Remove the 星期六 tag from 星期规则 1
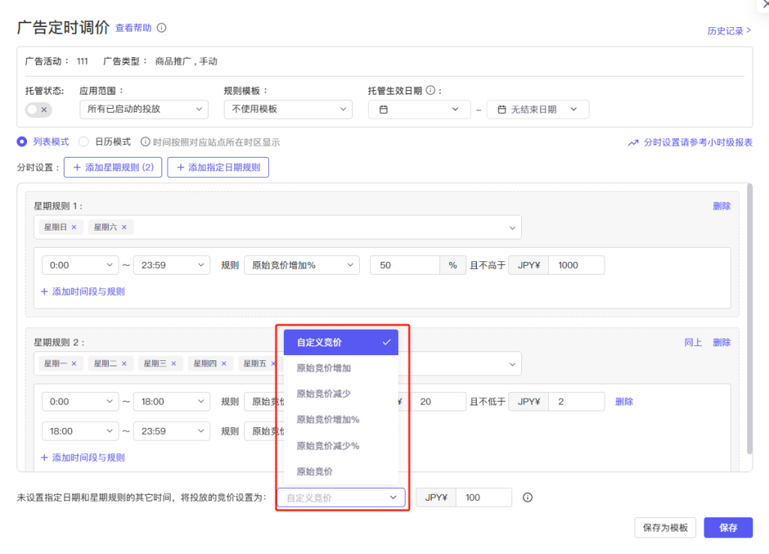Image resolution: width=769 pixels, height=554 pixels. [x=124, y=227]
